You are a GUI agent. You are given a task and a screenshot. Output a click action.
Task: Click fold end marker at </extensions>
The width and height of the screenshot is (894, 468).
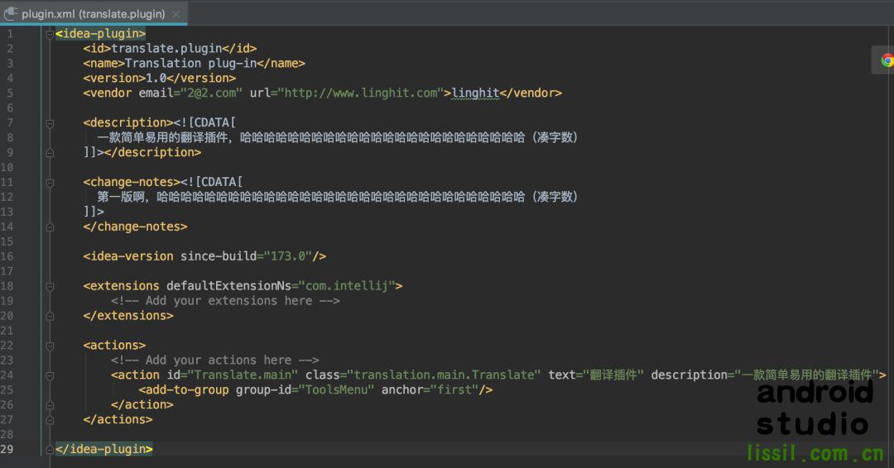50,316
